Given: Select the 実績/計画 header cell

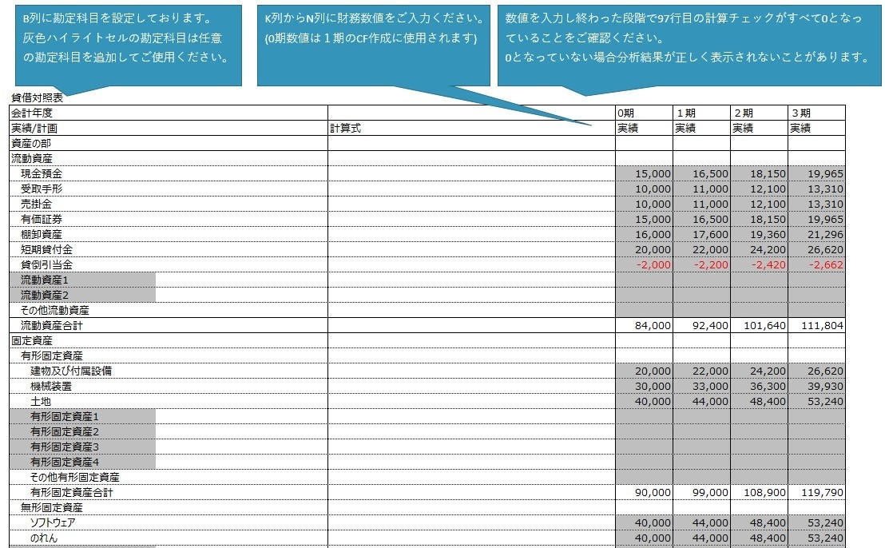Looking at the screenshot, I should point(169,128).
